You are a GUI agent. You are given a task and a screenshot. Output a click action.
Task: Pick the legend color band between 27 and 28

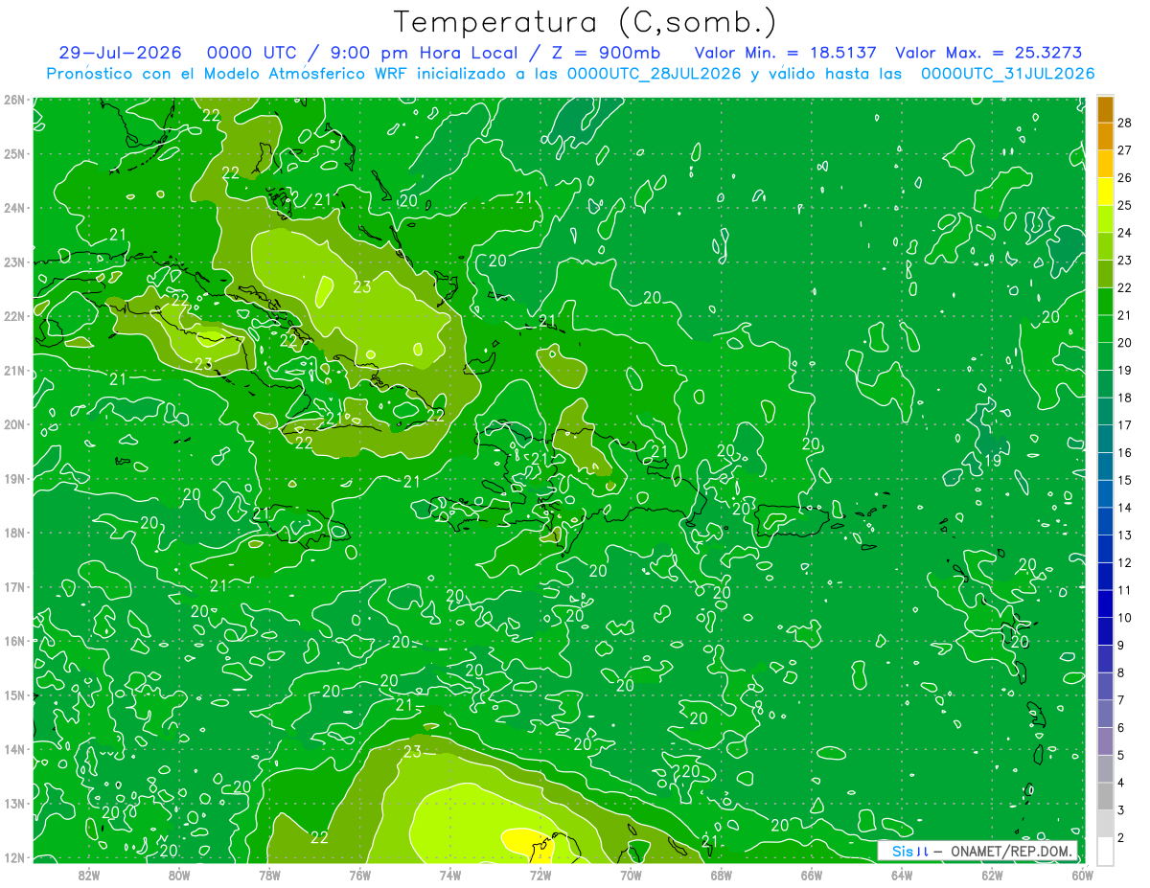point(1105,137)
